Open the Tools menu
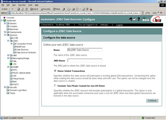This screenshot has width=166, height=120. tap(30, 5)
